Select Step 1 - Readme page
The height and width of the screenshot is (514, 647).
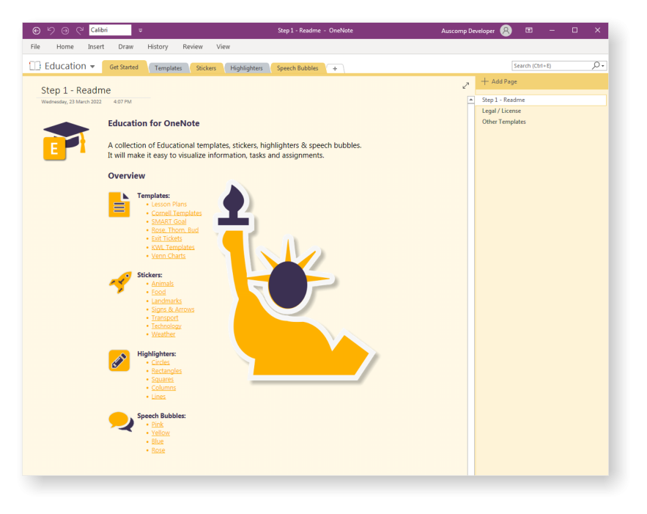(541, 100)
